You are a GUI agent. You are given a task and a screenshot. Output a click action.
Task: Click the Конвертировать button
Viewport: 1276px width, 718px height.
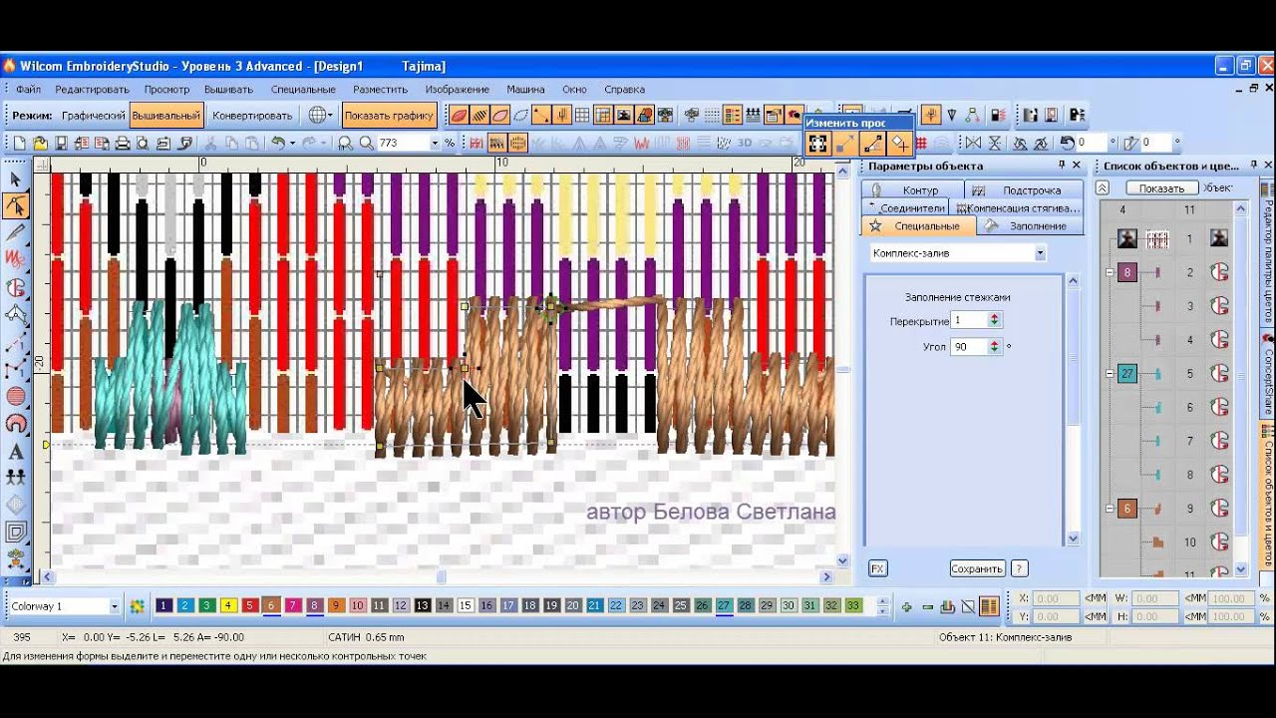tap(252, 116)
